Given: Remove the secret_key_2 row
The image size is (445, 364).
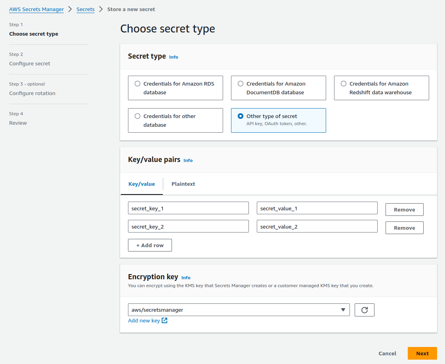Looking at the screenshot, I should pyautogui.click(x=405, y=228).
